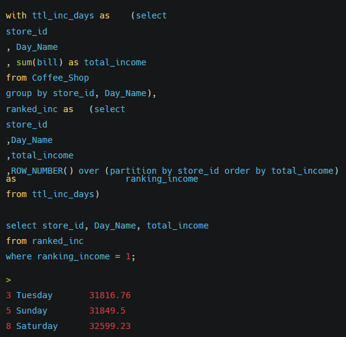Click 'partition by' inside over clause
The height and width of the screenshot is (337, 346).
(141, 171)
